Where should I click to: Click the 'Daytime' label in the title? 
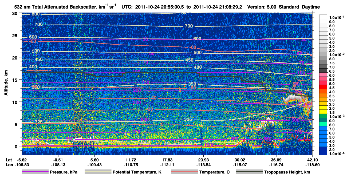pos(311,7)
